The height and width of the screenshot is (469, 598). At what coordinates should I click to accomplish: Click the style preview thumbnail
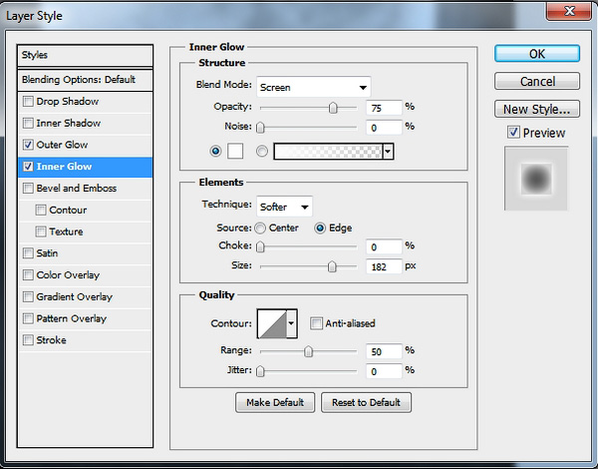(x=536, y=179)
